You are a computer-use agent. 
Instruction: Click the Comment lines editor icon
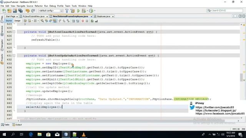92,21
